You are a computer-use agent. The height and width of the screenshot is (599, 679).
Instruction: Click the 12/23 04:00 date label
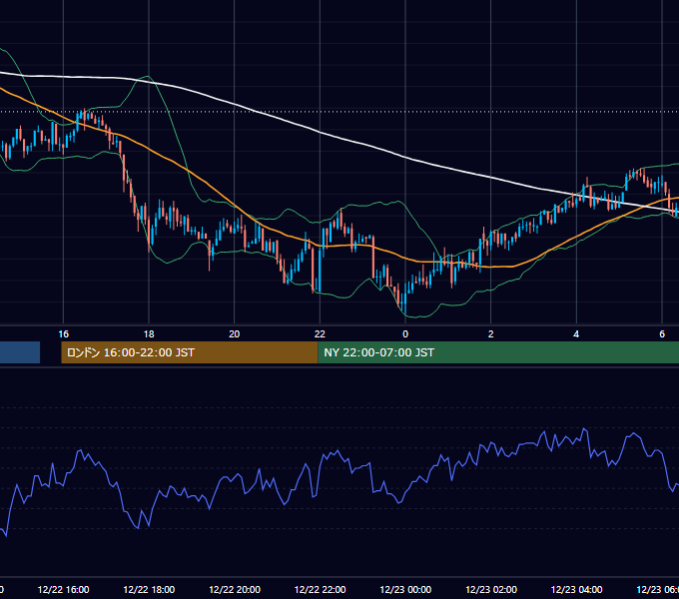click(x=576, y=589)
